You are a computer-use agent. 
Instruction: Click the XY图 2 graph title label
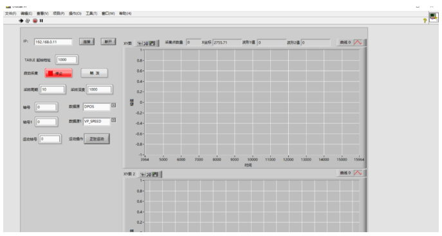129,174
